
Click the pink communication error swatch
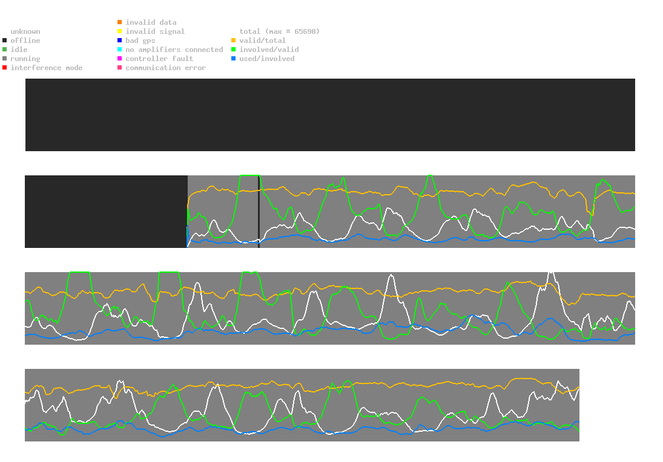120,68
